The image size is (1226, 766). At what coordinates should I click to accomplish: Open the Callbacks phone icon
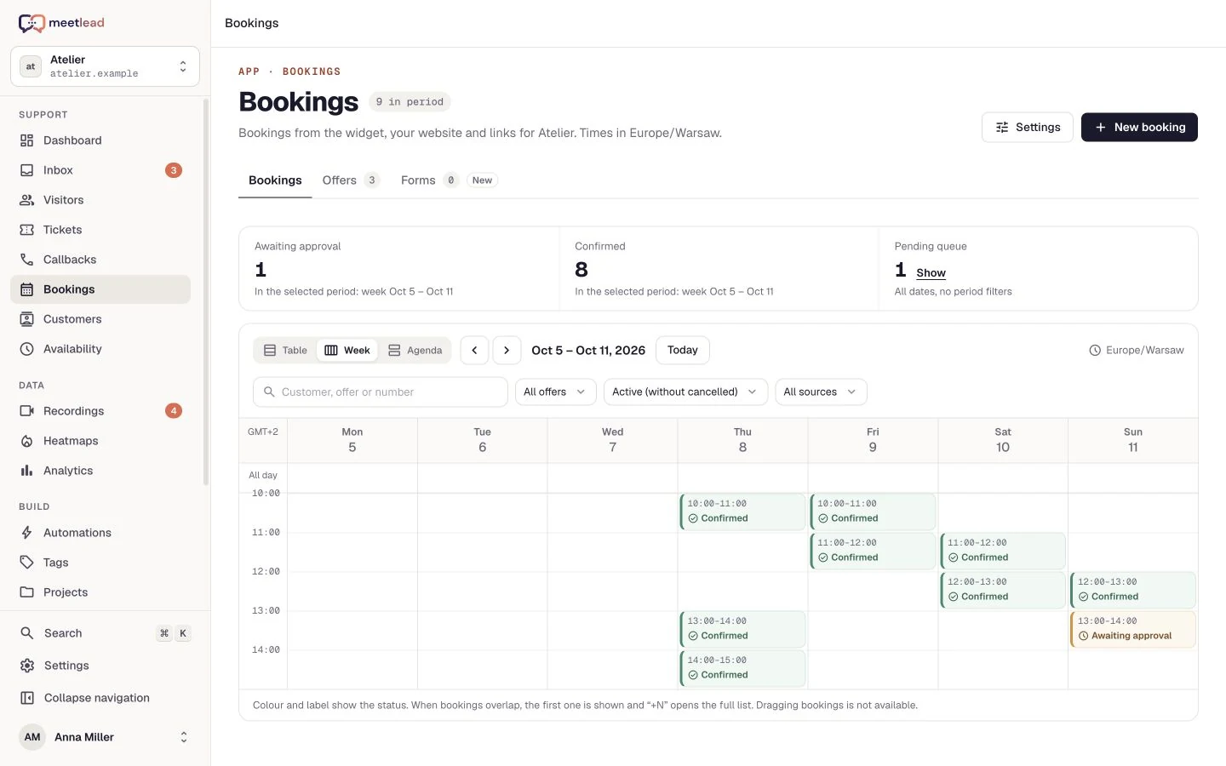click(27, 260)
